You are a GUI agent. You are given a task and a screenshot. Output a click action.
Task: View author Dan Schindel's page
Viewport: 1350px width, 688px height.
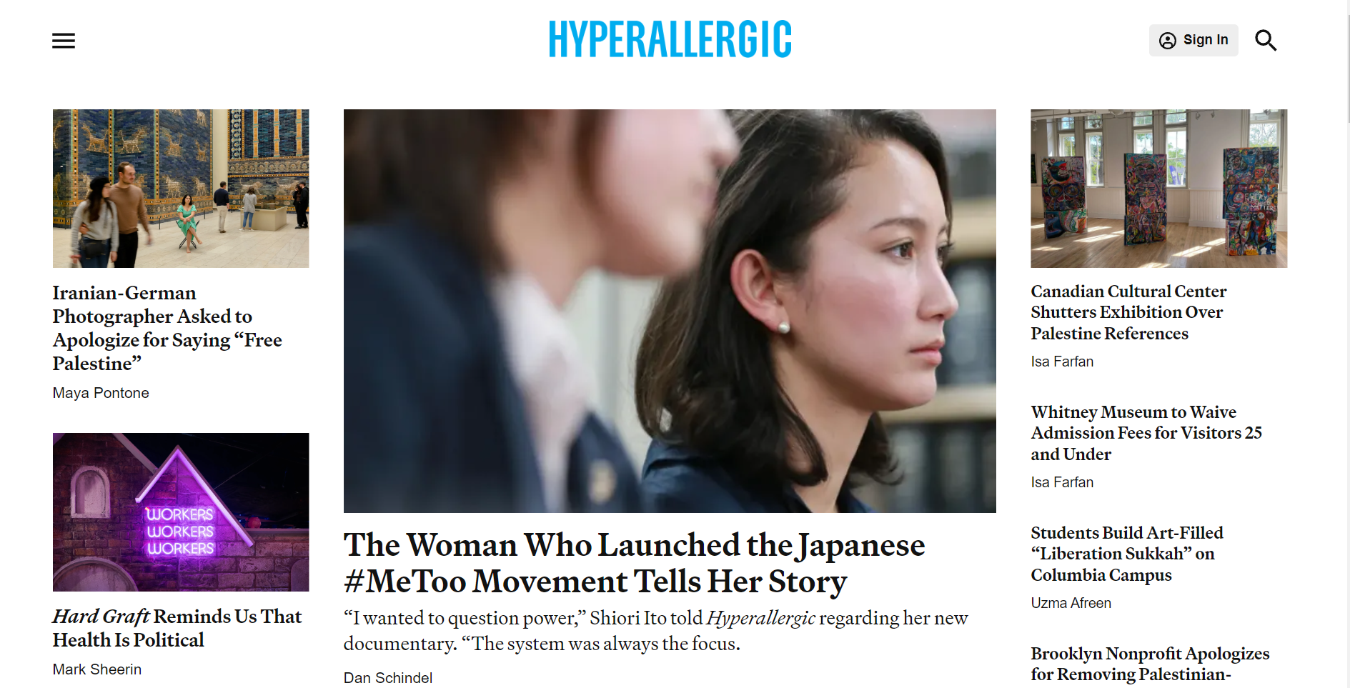tap(388, 677)
